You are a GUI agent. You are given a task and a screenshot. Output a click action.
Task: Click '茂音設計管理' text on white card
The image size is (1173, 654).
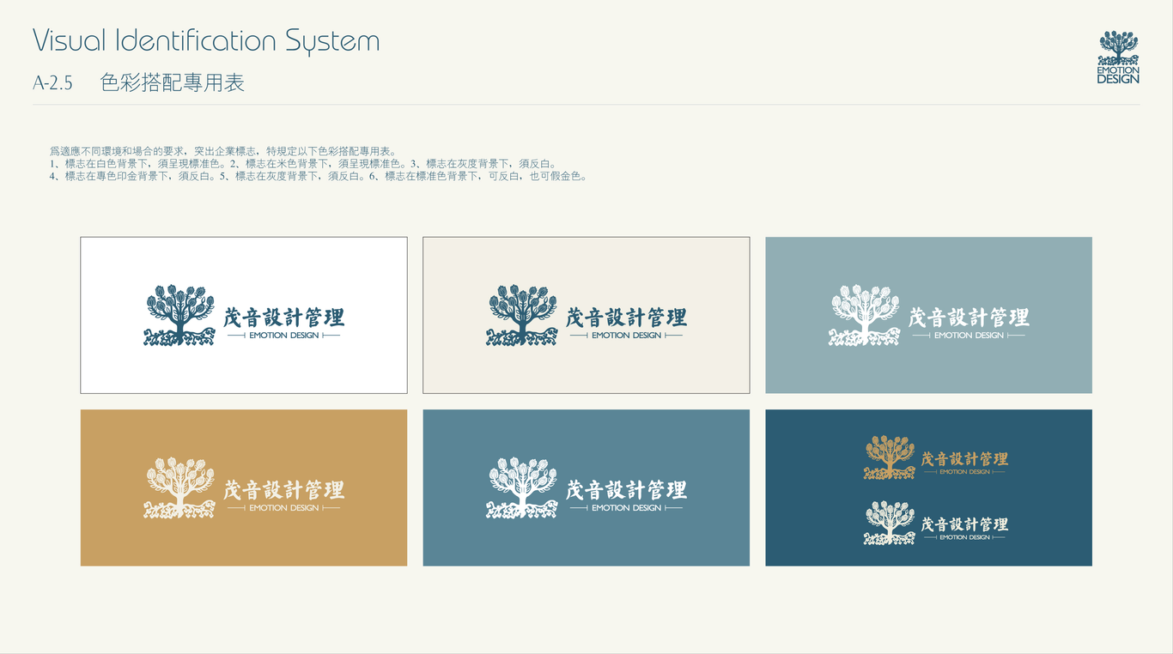(284, 317)
